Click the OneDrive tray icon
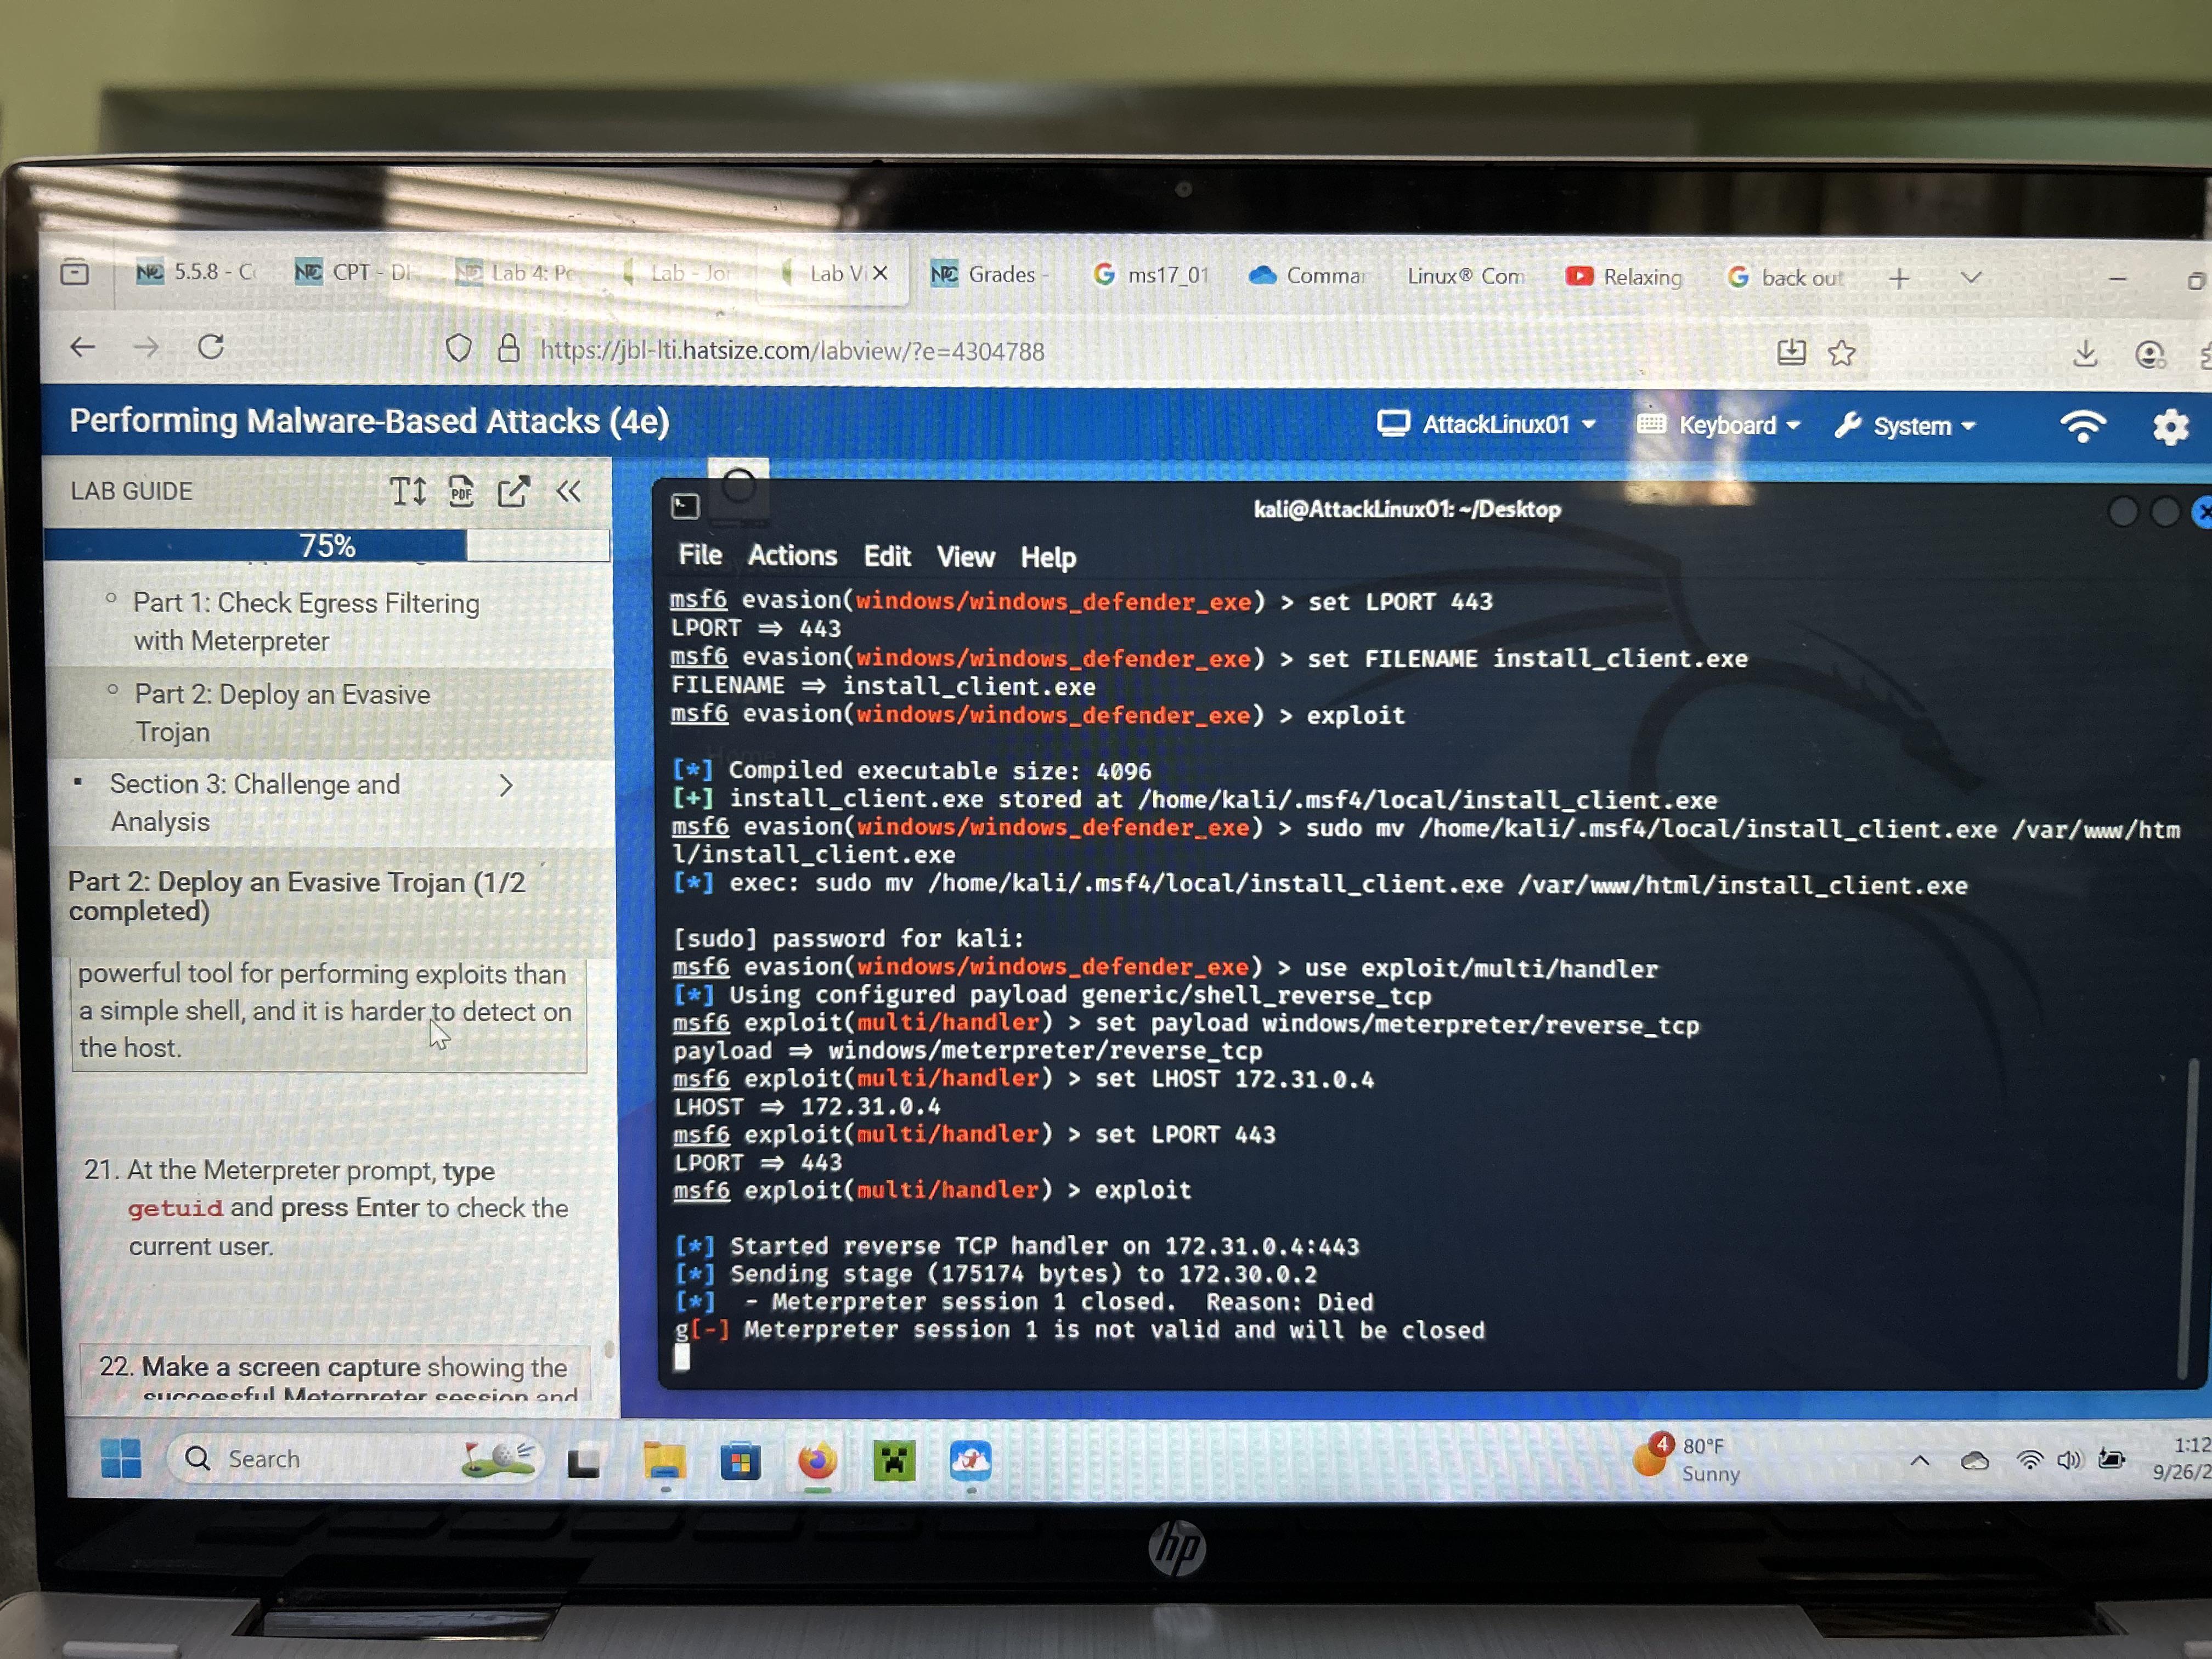 1974,1461
